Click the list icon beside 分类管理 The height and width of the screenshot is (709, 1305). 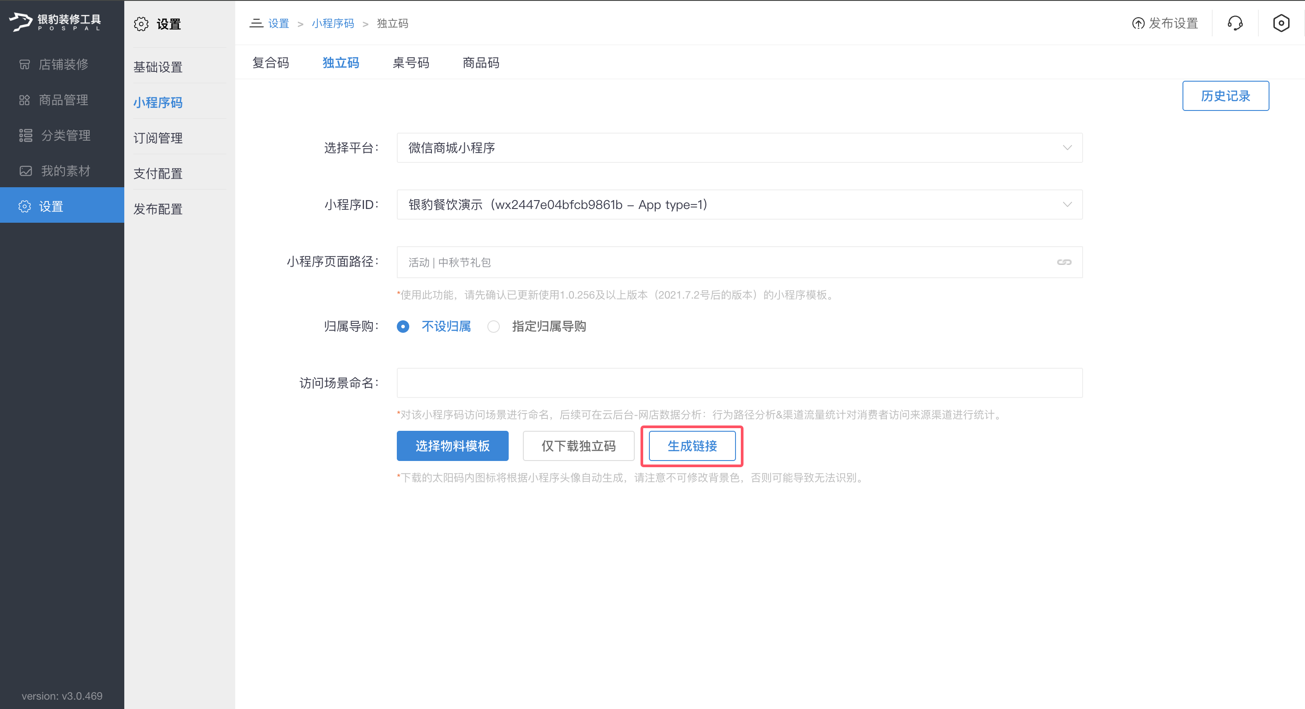click(25, 135)
